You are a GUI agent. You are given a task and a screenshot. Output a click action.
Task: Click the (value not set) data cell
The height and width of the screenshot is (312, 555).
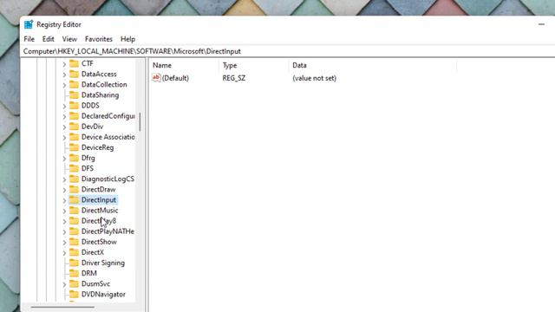tap(314, 78)
